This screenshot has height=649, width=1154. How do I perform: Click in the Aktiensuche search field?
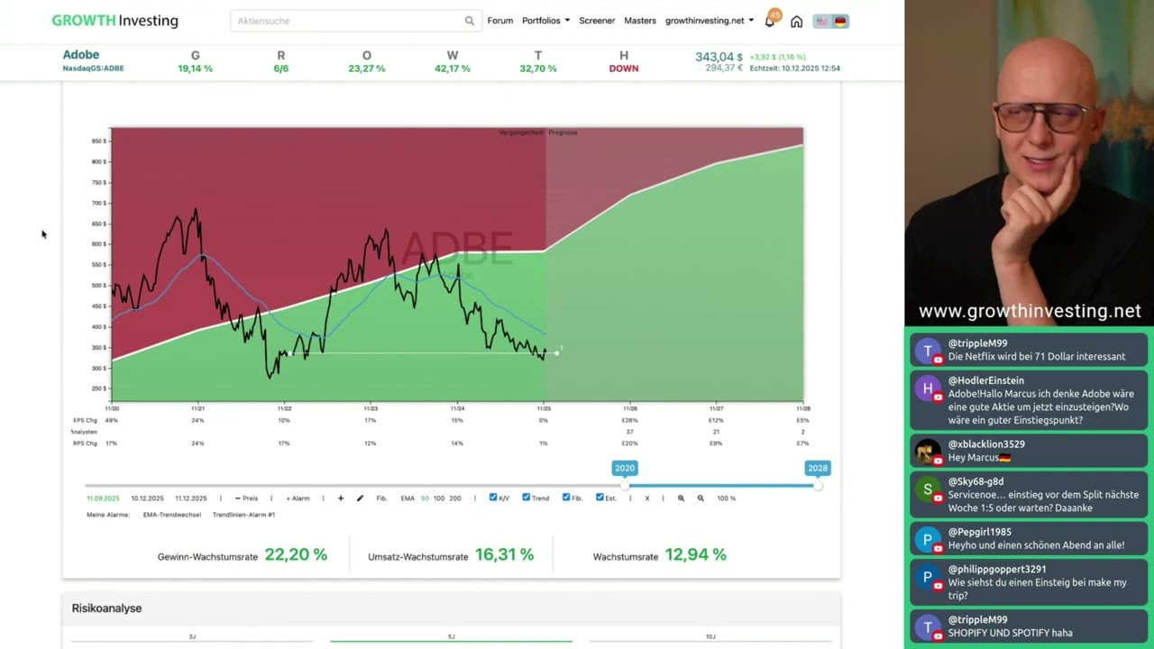pos(354,21)
